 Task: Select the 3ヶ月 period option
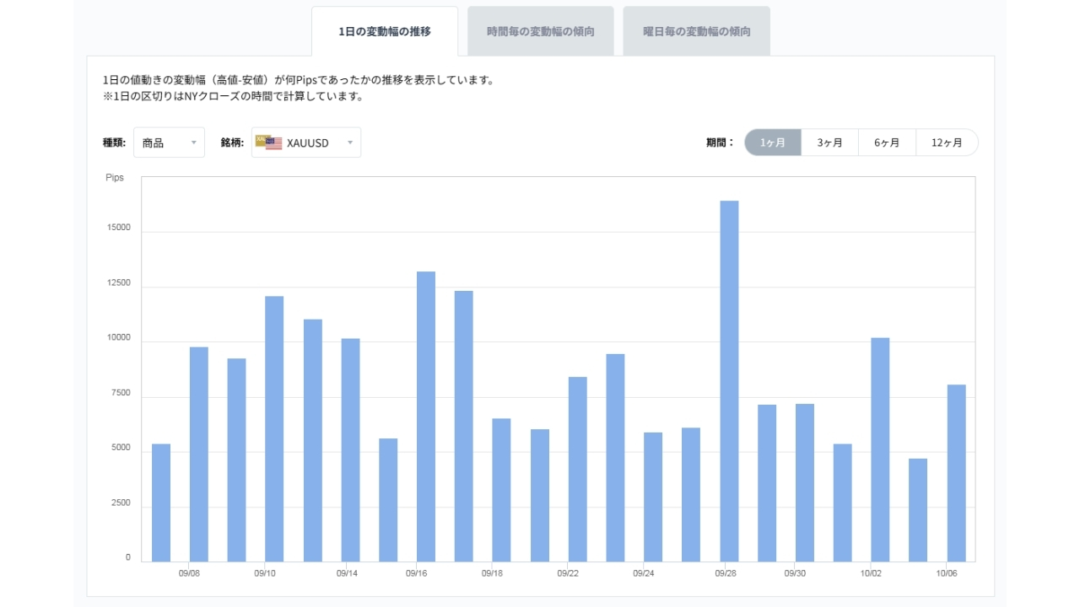830,142
